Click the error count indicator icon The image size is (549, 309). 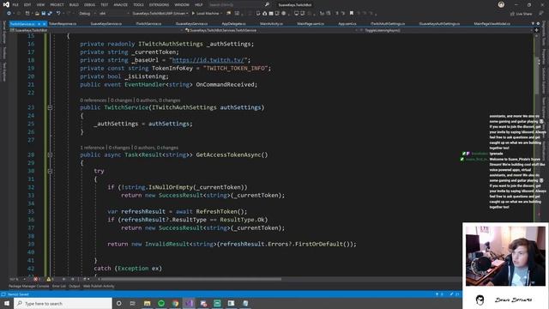point(36,279)
